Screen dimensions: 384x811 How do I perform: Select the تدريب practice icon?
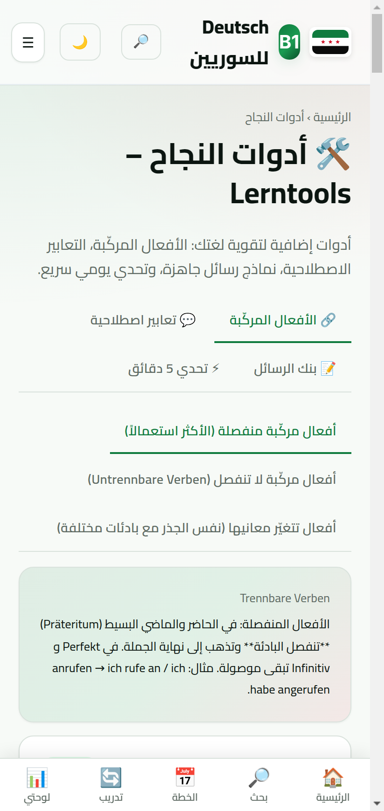point(111,784)
